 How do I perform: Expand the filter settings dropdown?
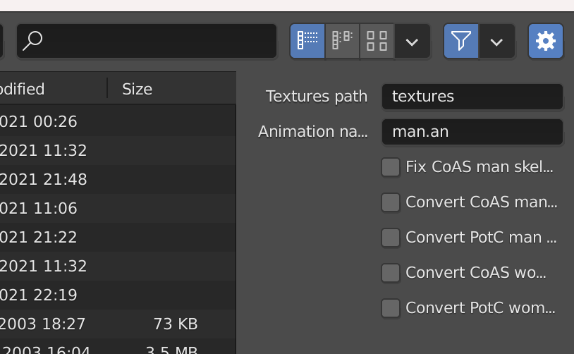click(496, 42)
